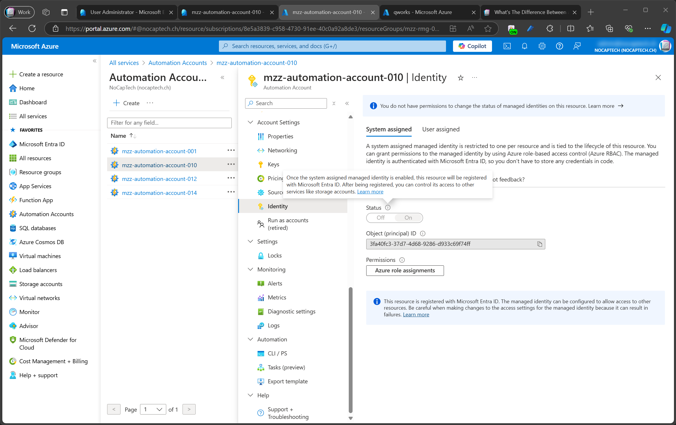Add page to favorites in browser address bar
This screenshot has width=676, height=425.
coord(488,29)
